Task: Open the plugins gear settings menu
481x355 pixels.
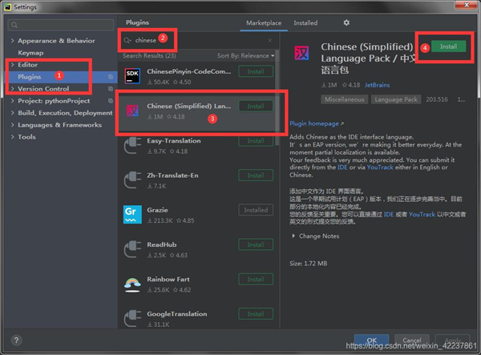Action: 346,23
